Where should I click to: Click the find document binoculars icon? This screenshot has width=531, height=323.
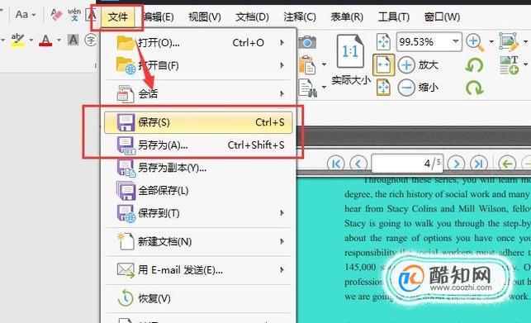[308, 88]
